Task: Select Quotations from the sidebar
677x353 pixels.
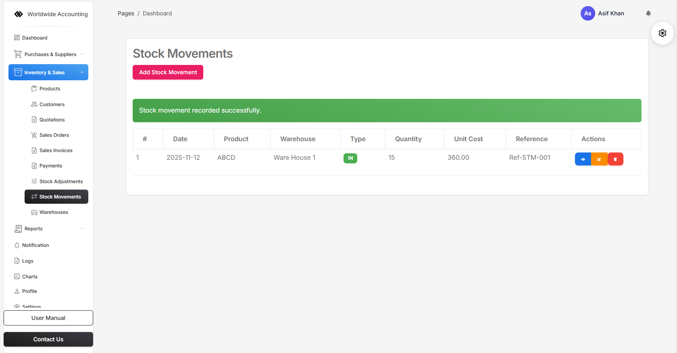Action: click(52, 120)
